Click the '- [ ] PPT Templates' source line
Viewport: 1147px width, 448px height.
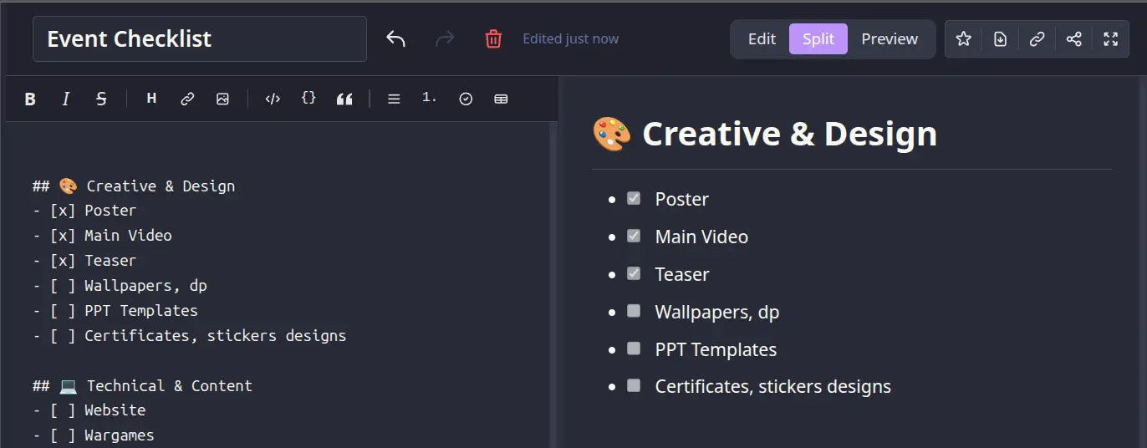115,311
